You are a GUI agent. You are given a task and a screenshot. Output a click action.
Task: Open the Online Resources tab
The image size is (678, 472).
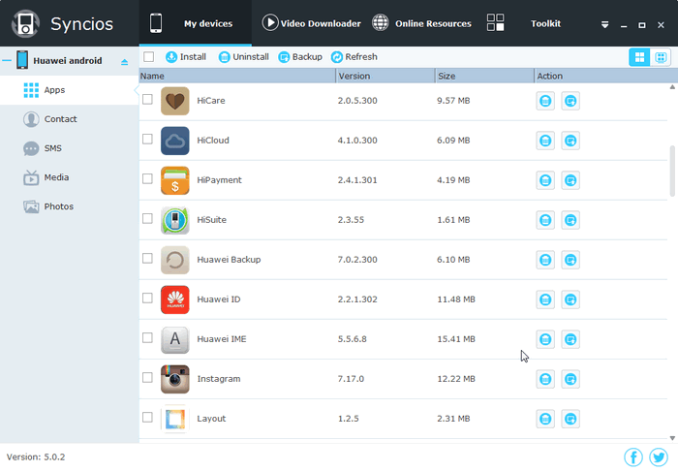421,23
